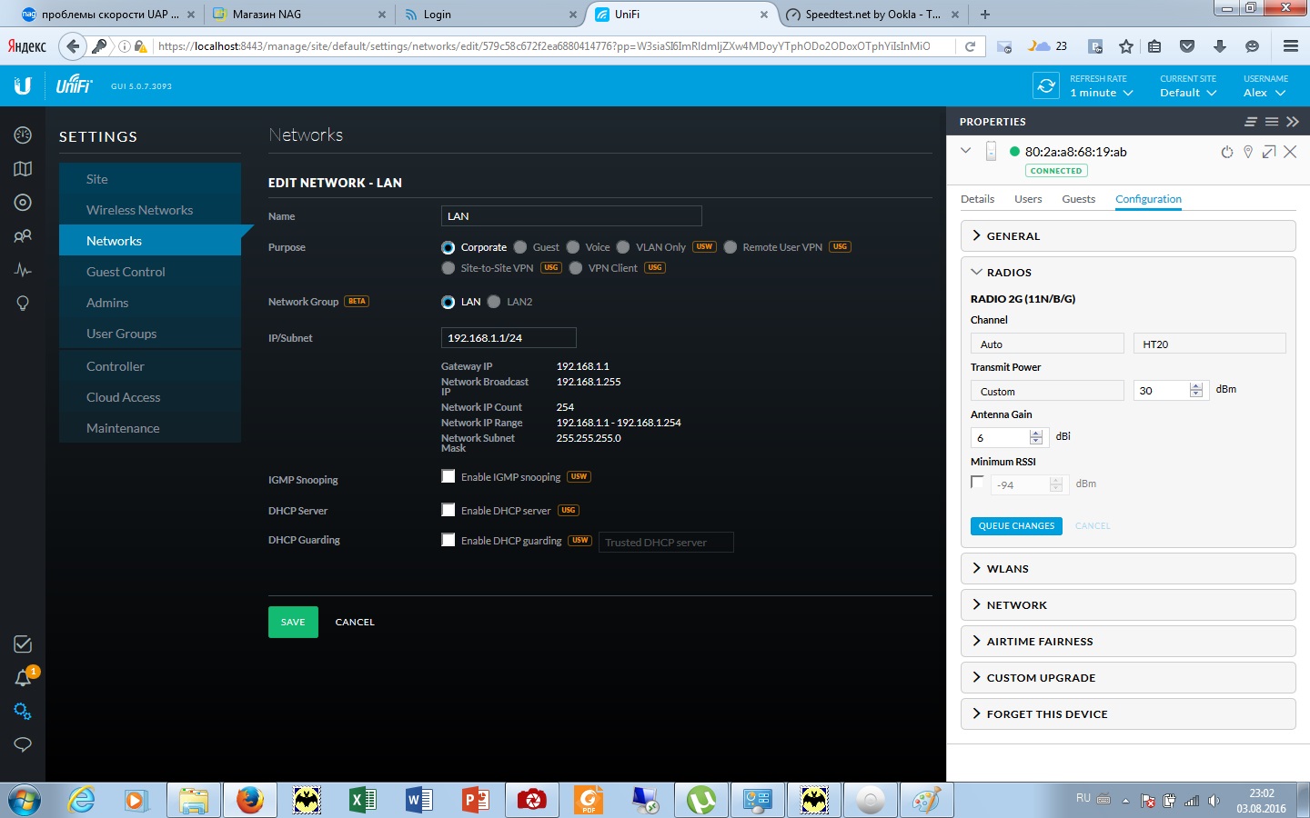The image size is (1310, 818).
Task: Close the 80:2a:a8:68:19:ab device panel
Action: 1290,152
